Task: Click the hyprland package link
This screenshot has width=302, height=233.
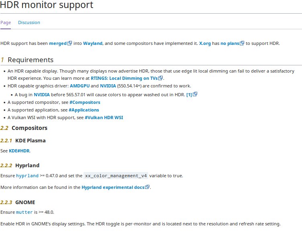Action: point(27,176)
